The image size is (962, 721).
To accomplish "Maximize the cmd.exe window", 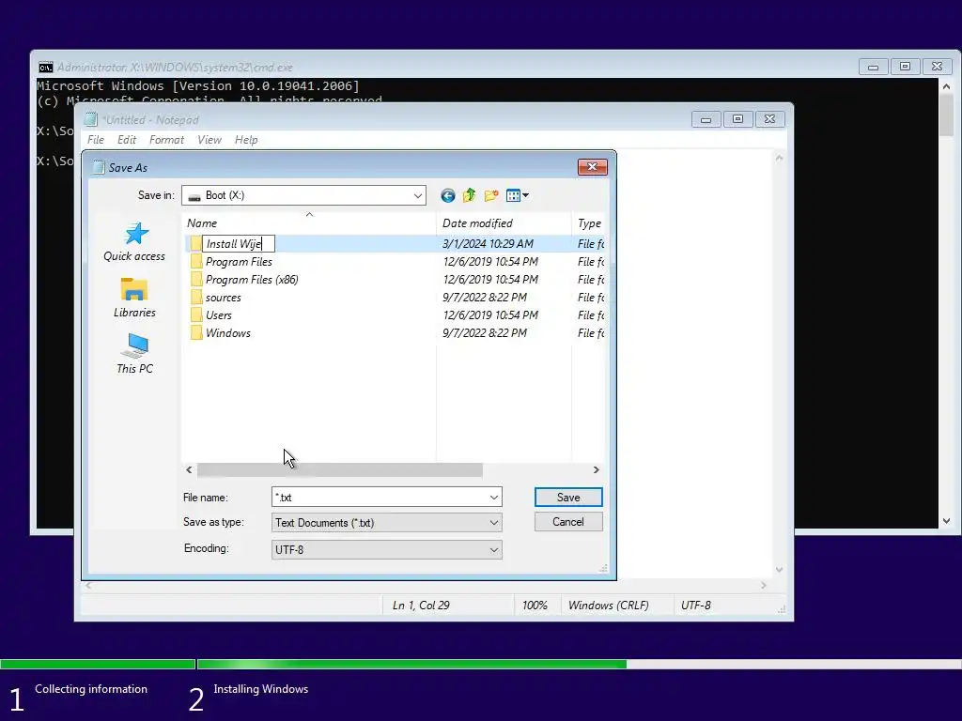I will 905,67.
